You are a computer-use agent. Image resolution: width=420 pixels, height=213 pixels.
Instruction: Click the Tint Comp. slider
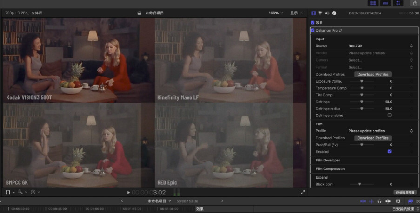tap(362, 95)
